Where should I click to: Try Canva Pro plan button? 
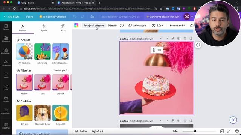163,16
